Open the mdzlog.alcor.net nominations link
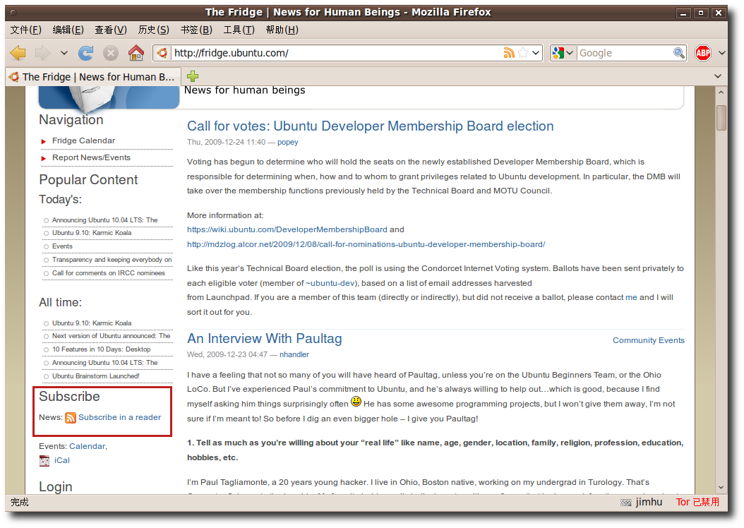744x528 pixels. click(366, 244)
